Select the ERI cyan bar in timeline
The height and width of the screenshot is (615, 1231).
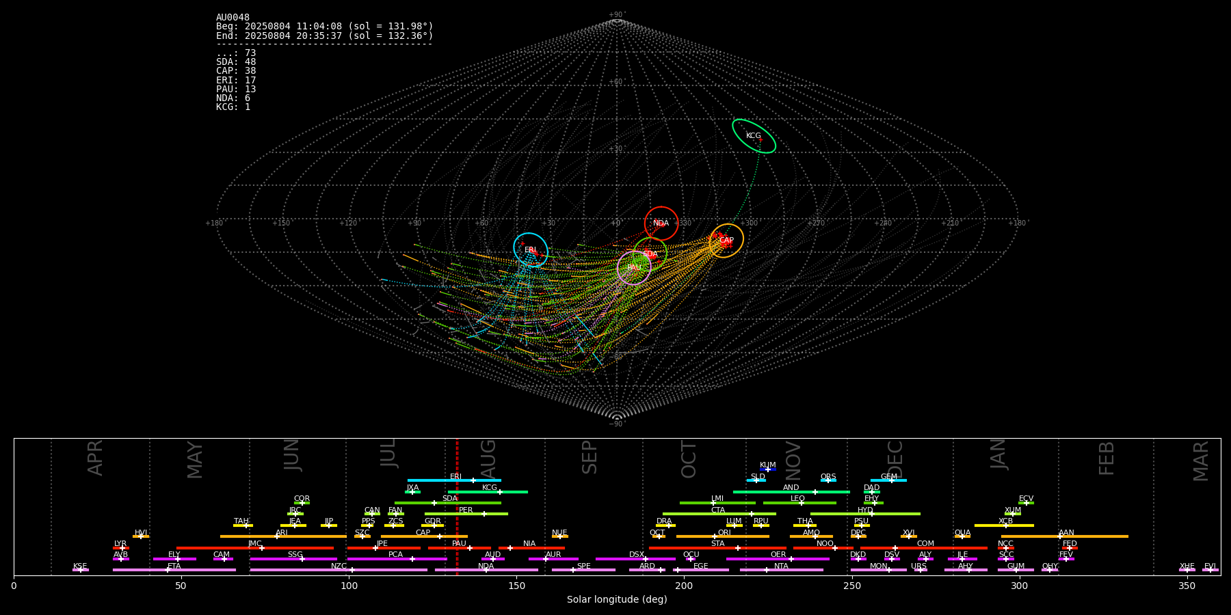click(454, 480)
